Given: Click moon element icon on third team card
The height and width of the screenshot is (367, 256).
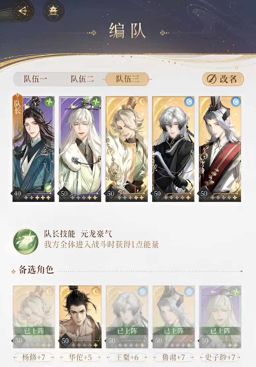Looking at the screenshot, I should [x=143, y=102].
